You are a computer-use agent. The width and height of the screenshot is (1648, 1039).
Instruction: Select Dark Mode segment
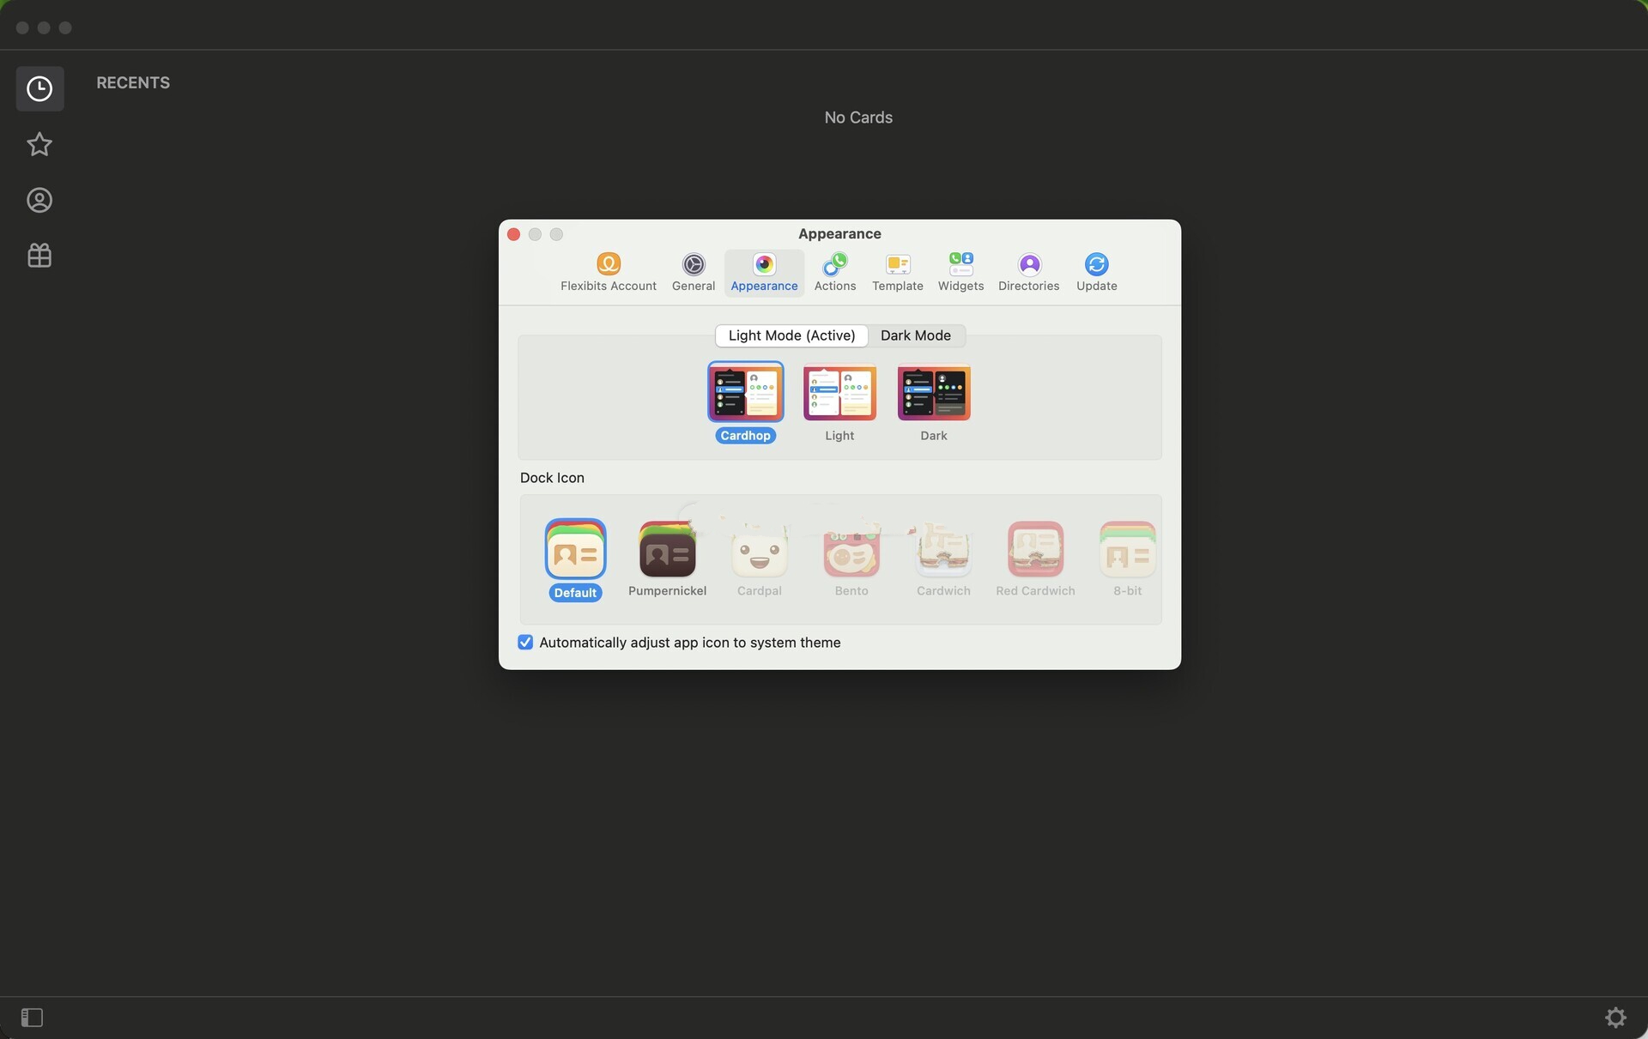coord(916,335)
